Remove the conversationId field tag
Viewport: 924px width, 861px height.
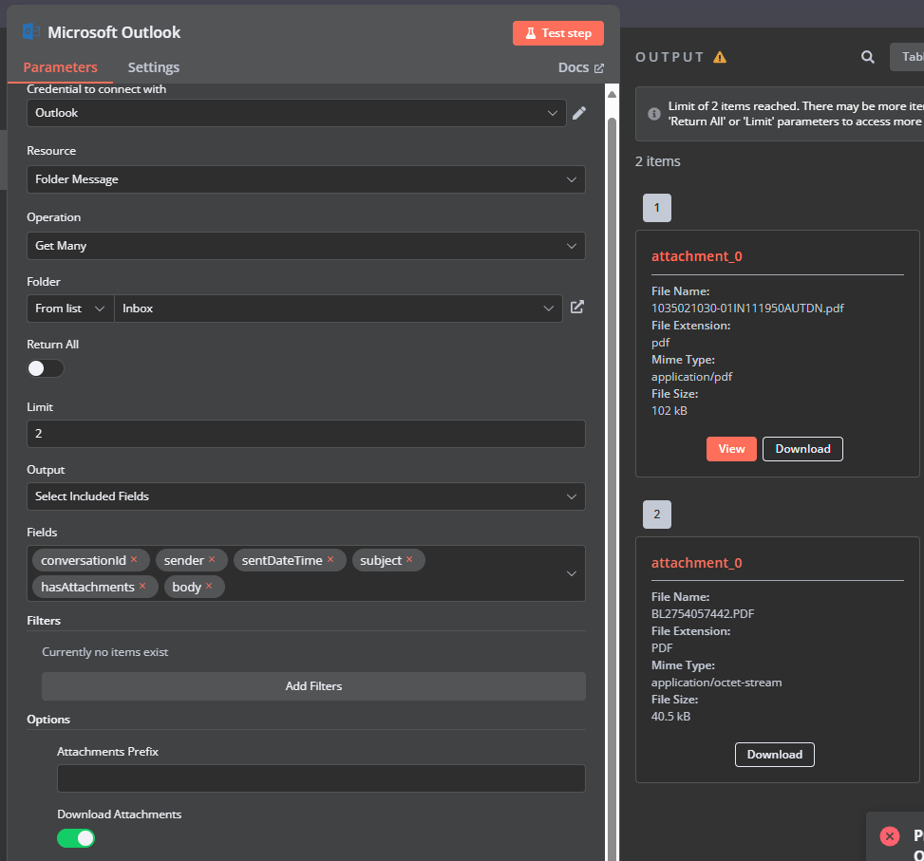coord(134,559)
